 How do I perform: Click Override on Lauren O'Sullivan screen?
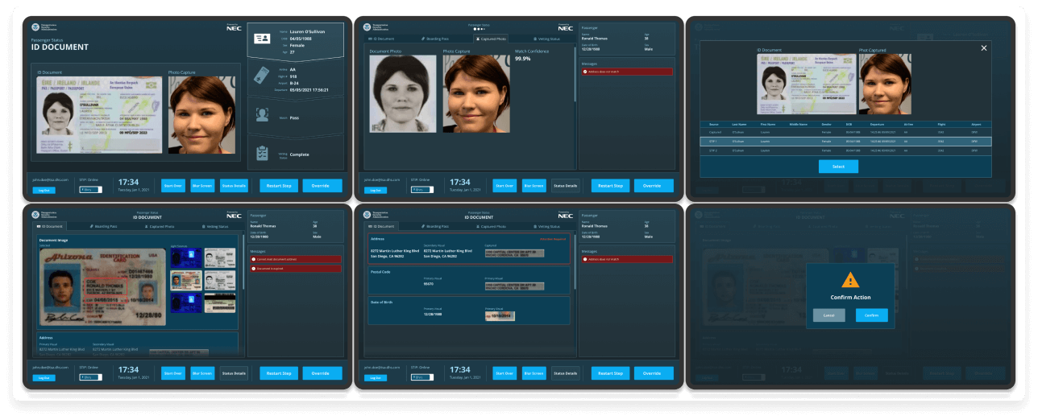tap(322, 186)
